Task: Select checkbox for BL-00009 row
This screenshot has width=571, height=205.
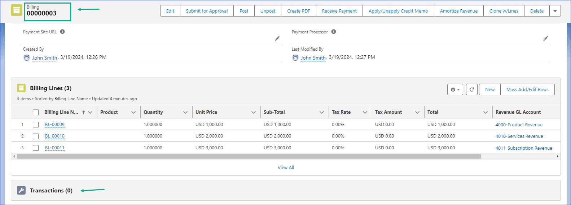Action: click(36, 125)
